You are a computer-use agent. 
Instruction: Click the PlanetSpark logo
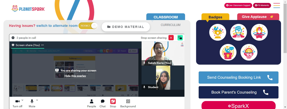click(28, 9)
